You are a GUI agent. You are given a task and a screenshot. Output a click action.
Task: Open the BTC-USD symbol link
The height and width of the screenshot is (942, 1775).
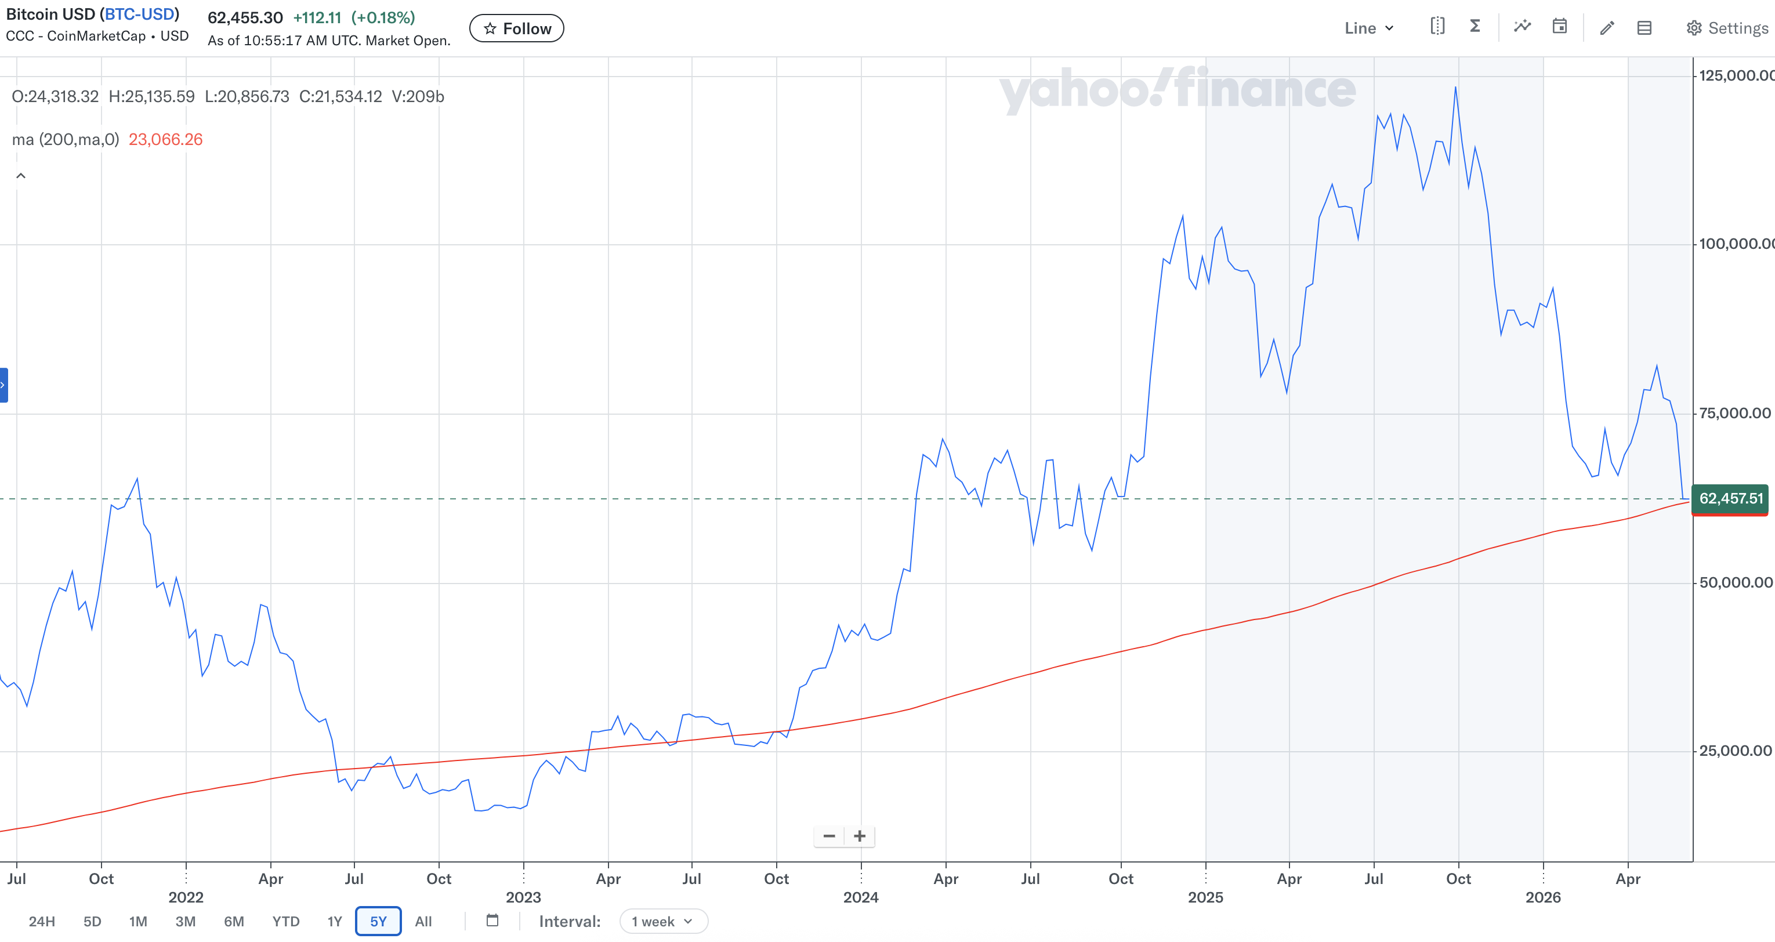click(x=140, y=14)
